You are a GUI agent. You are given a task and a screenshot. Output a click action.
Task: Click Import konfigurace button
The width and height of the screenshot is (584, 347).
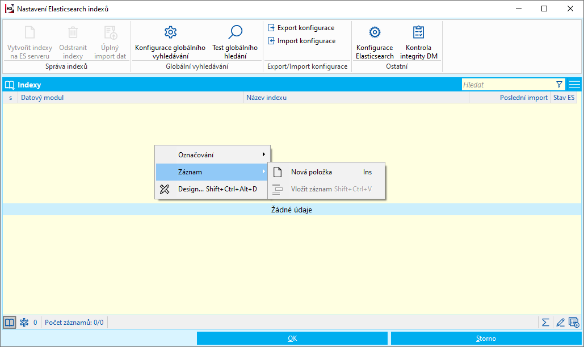[x=302, y=41]
